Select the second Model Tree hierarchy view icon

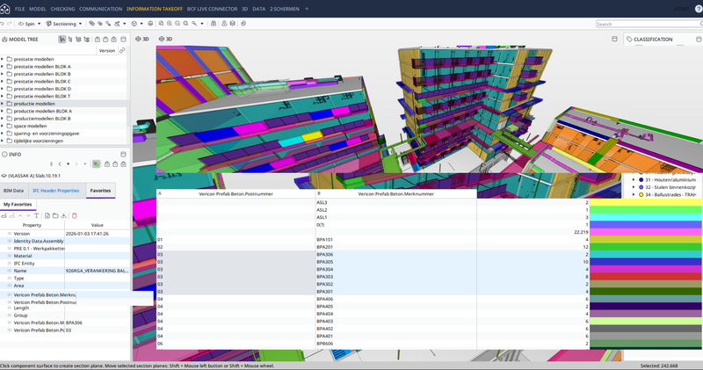70,40
